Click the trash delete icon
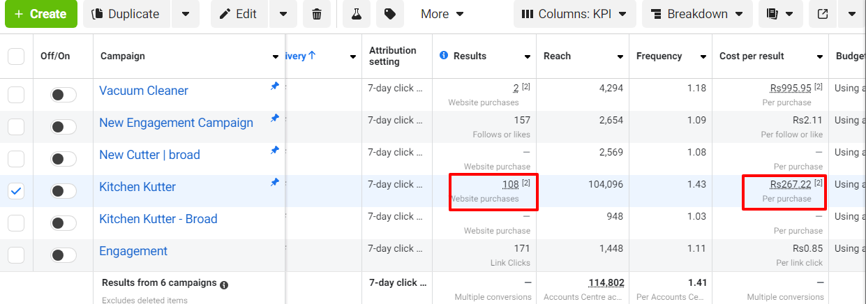866x304 pixels. (317, 14)
